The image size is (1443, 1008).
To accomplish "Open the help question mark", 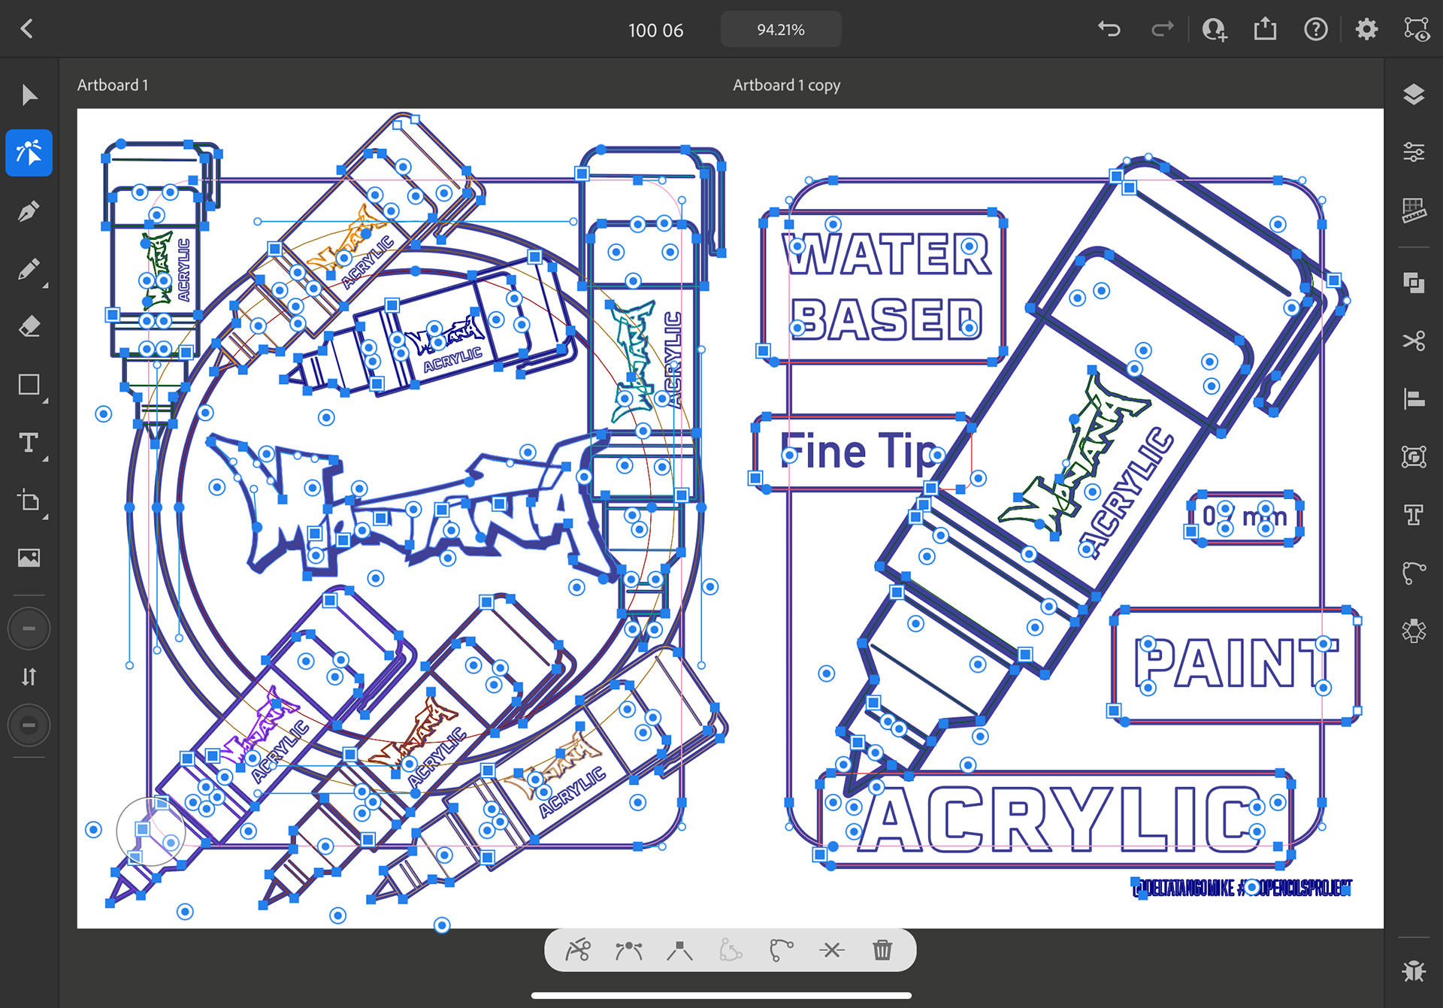I will pos(1316,29).
